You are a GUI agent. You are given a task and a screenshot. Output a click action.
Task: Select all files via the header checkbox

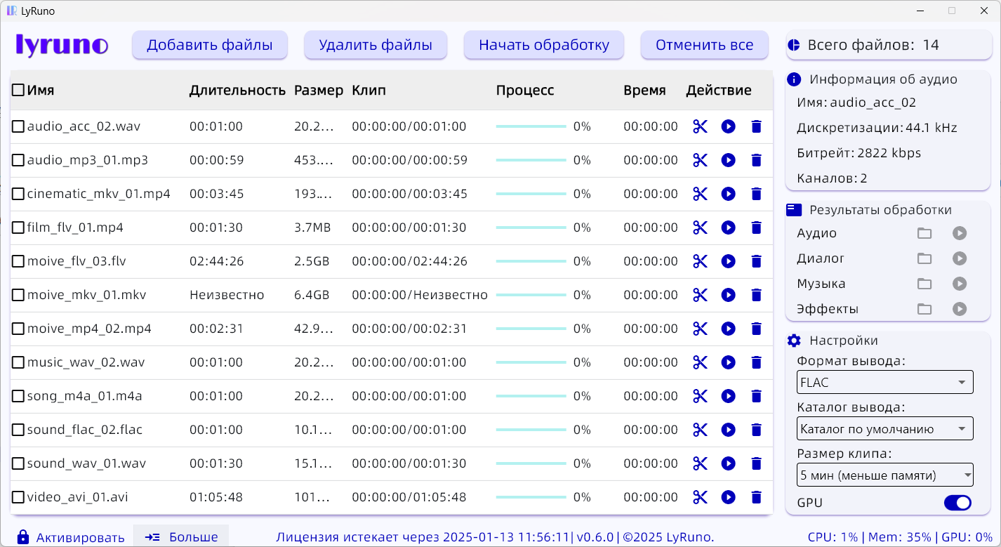pos(18,90)
